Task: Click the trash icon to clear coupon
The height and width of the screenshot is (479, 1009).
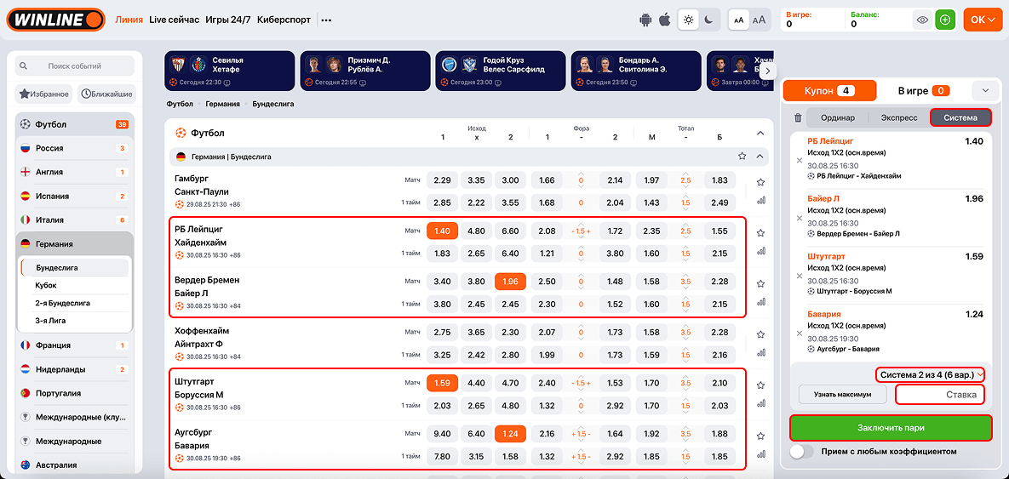Action: pyautogui.click(x=798, y=118)
